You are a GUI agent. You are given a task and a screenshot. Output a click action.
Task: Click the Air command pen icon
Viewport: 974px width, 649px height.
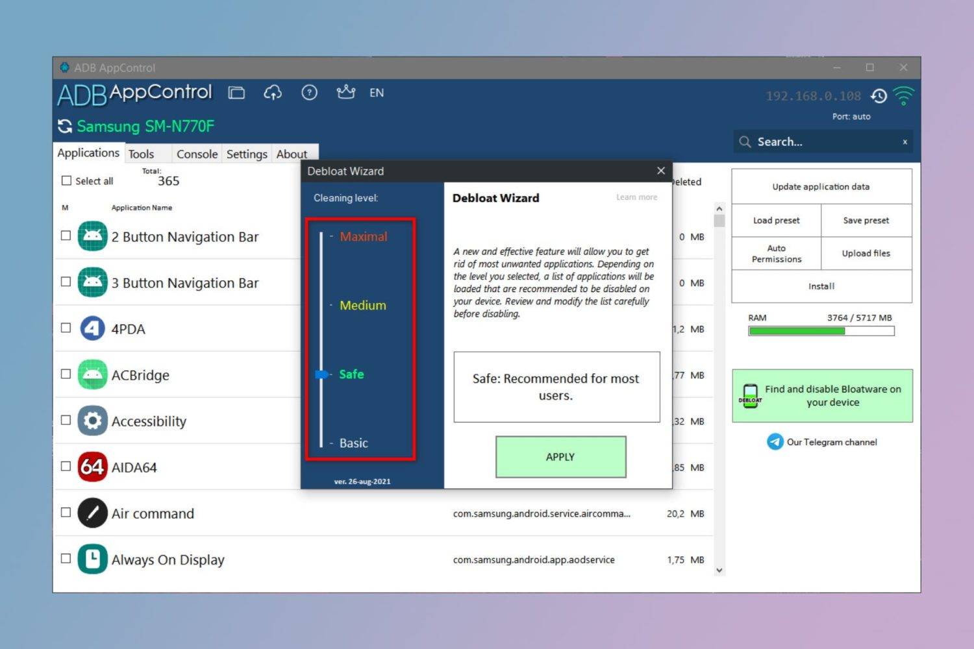coord(92,513)
